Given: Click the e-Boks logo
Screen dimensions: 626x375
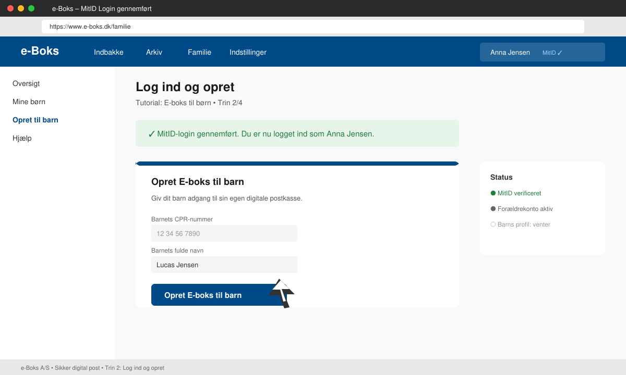Looking at the screenshot, I should point(40,51).
